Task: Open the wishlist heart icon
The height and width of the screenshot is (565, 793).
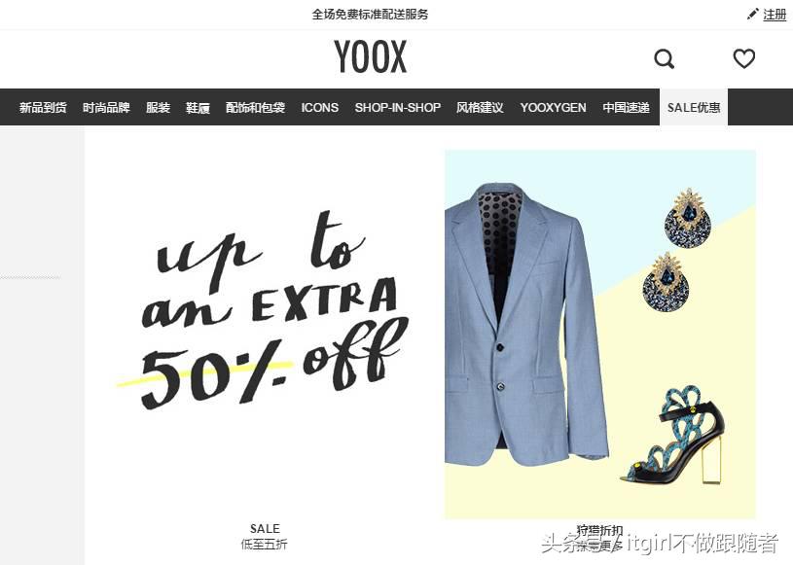Action: pos(744,58)
